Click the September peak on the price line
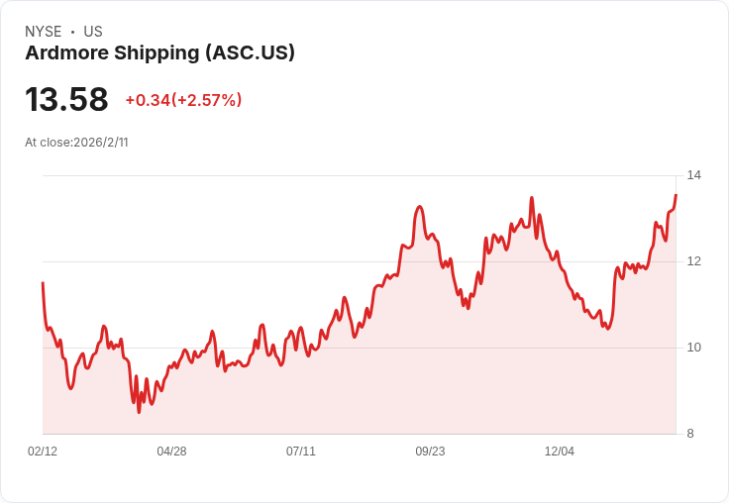 [x=420, y=206]
